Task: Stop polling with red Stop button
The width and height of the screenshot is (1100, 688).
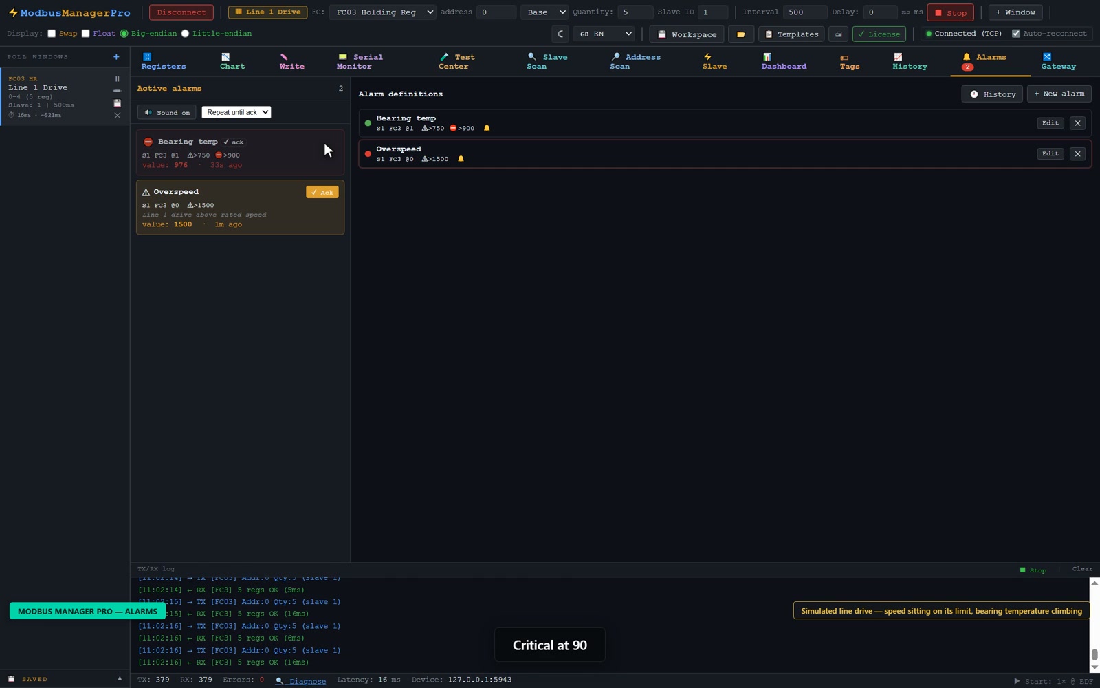Action: [x=950, y=12]
